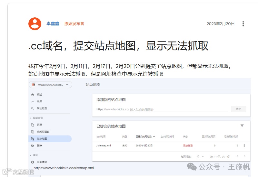Click the 效果 performance trend icon

point(33,101)
